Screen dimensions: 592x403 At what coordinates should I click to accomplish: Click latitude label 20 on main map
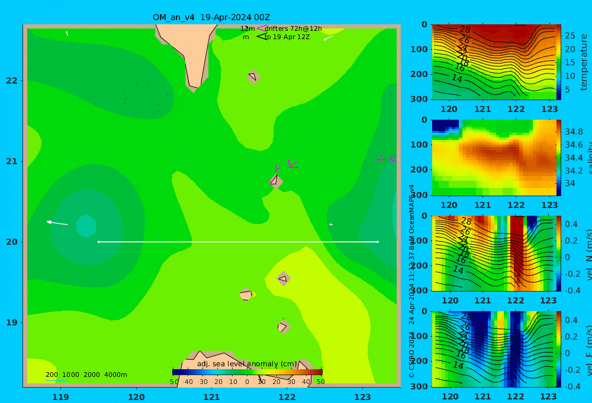[x=12, y=242]
